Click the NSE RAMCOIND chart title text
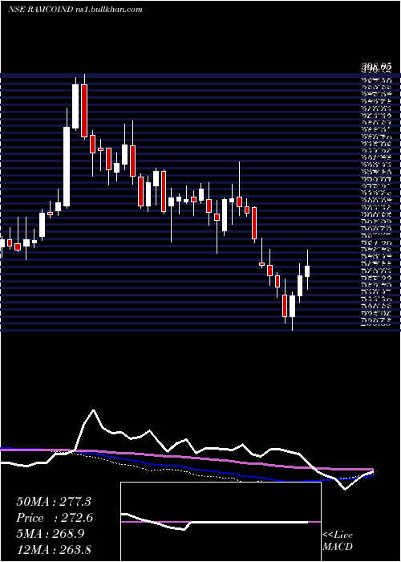This screenshot has height=562, width=401. pos(75,10)
